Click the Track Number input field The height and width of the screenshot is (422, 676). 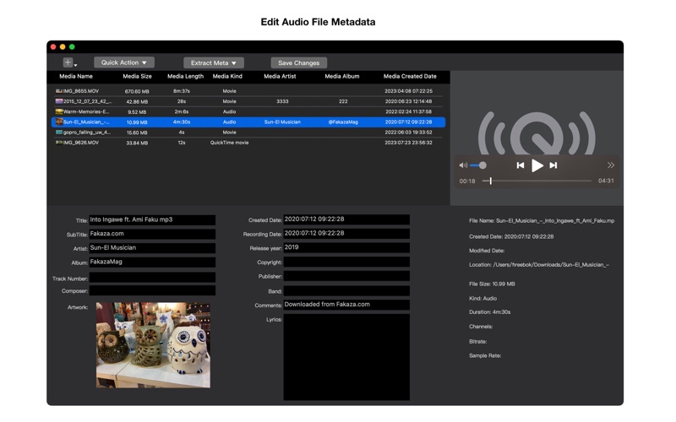pyautogui.click(x=152, y=278)
